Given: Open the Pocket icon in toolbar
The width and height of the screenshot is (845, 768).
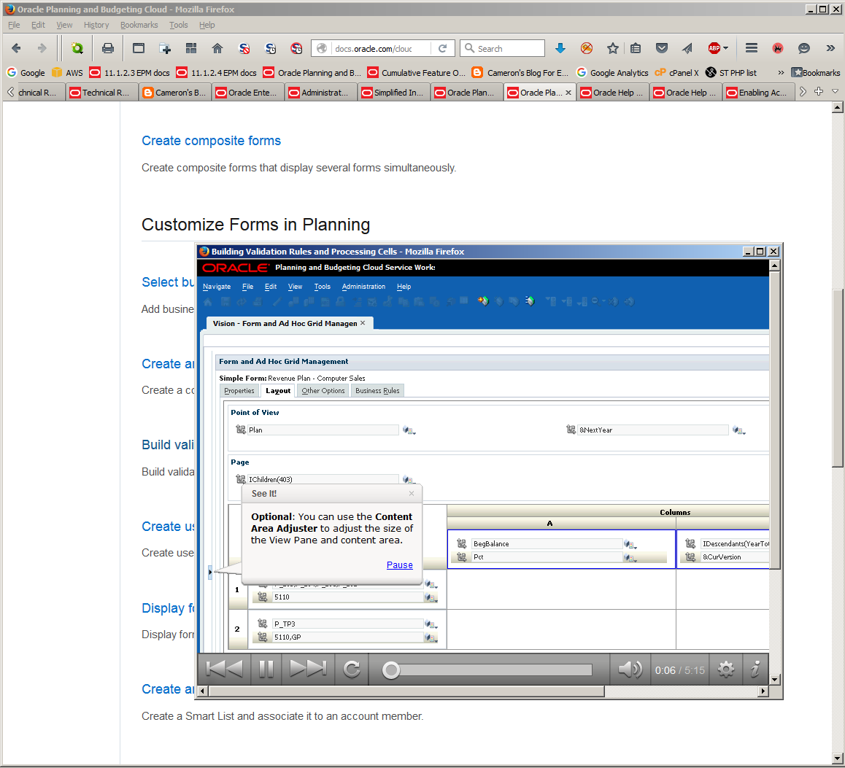Looking at the screenshot, I should tap(662, 48).
